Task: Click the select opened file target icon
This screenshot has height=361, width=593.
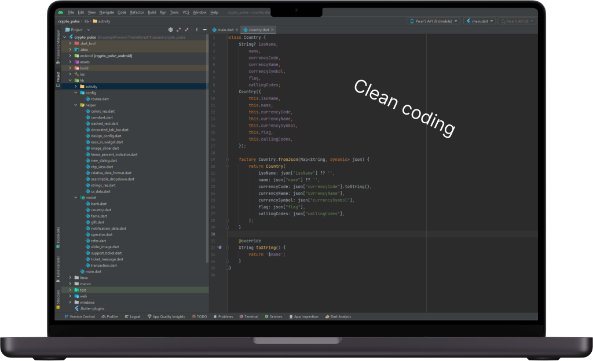Action: 171,30
